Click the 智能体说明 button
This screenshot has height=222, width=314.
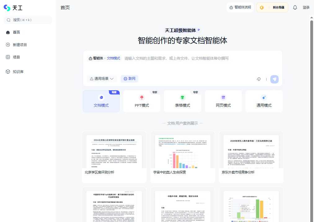240,7
